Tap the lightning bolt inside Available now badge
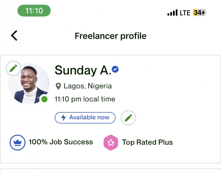 point(64,118)
